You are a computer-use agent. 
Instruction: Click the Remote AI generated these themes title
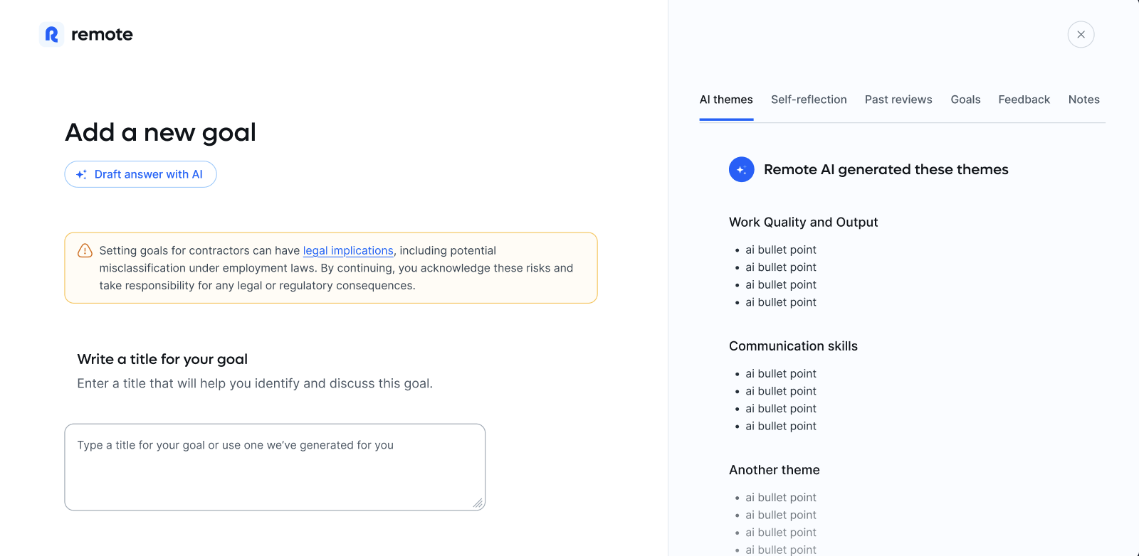click(886, 169)
